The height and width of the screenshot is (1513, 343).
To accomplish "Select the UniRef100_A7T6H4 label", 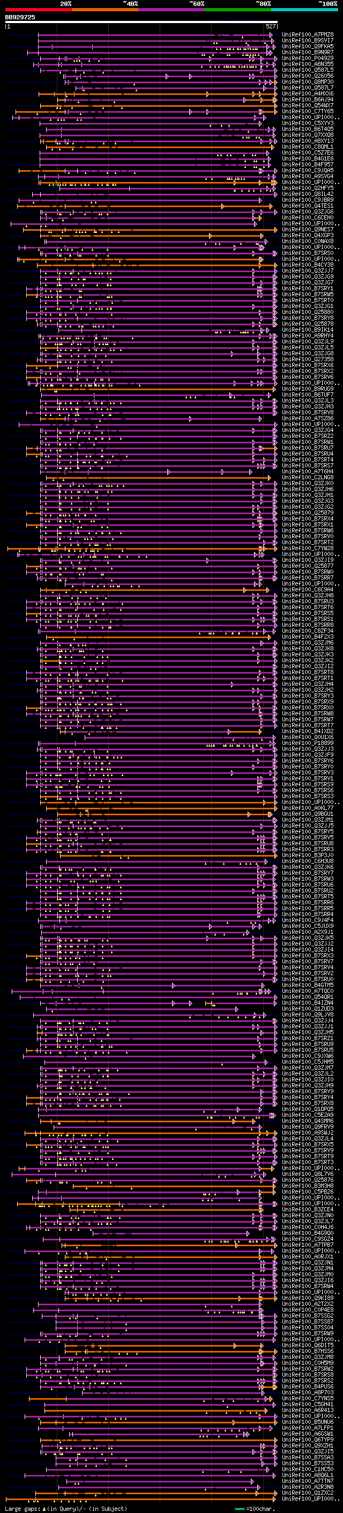I will pyautogui.click(x=308, y=472).
